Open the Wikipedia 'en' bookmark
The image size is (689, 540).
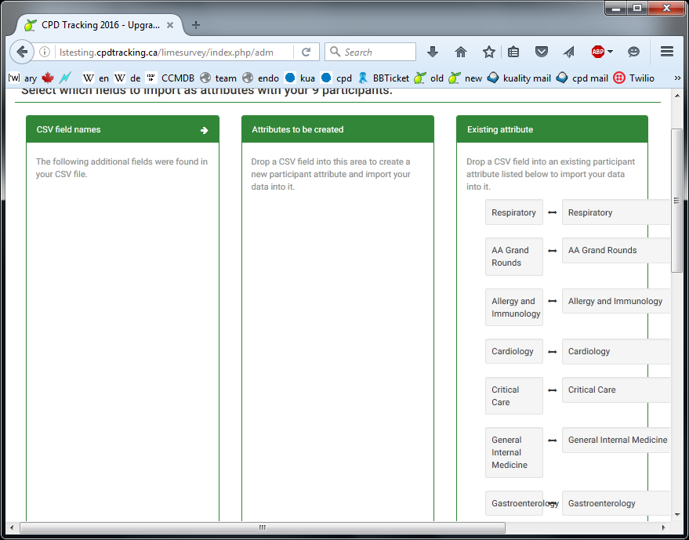click(96, 78)
